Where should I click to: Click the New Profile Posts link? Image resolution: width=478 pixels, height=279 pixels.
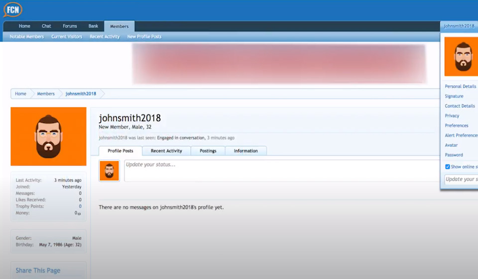pyautogui.click(x=144, y=37)
